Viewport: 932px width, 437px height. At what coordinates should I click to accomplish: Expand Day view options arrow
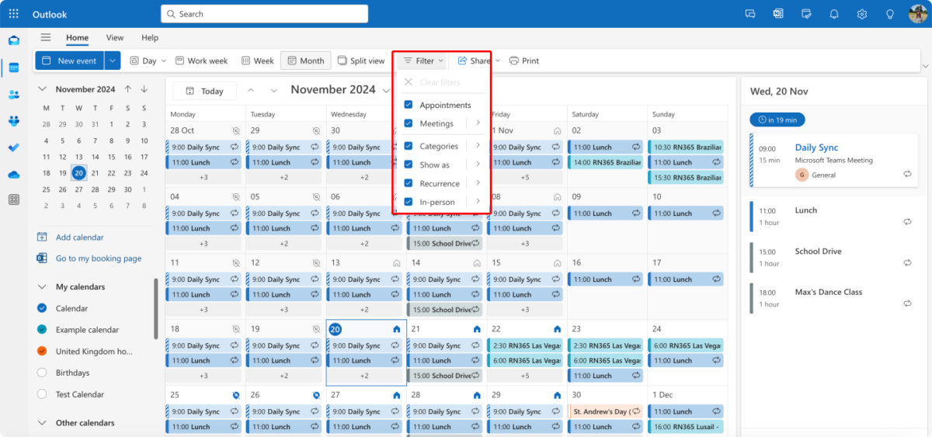[x=164, y=61]
